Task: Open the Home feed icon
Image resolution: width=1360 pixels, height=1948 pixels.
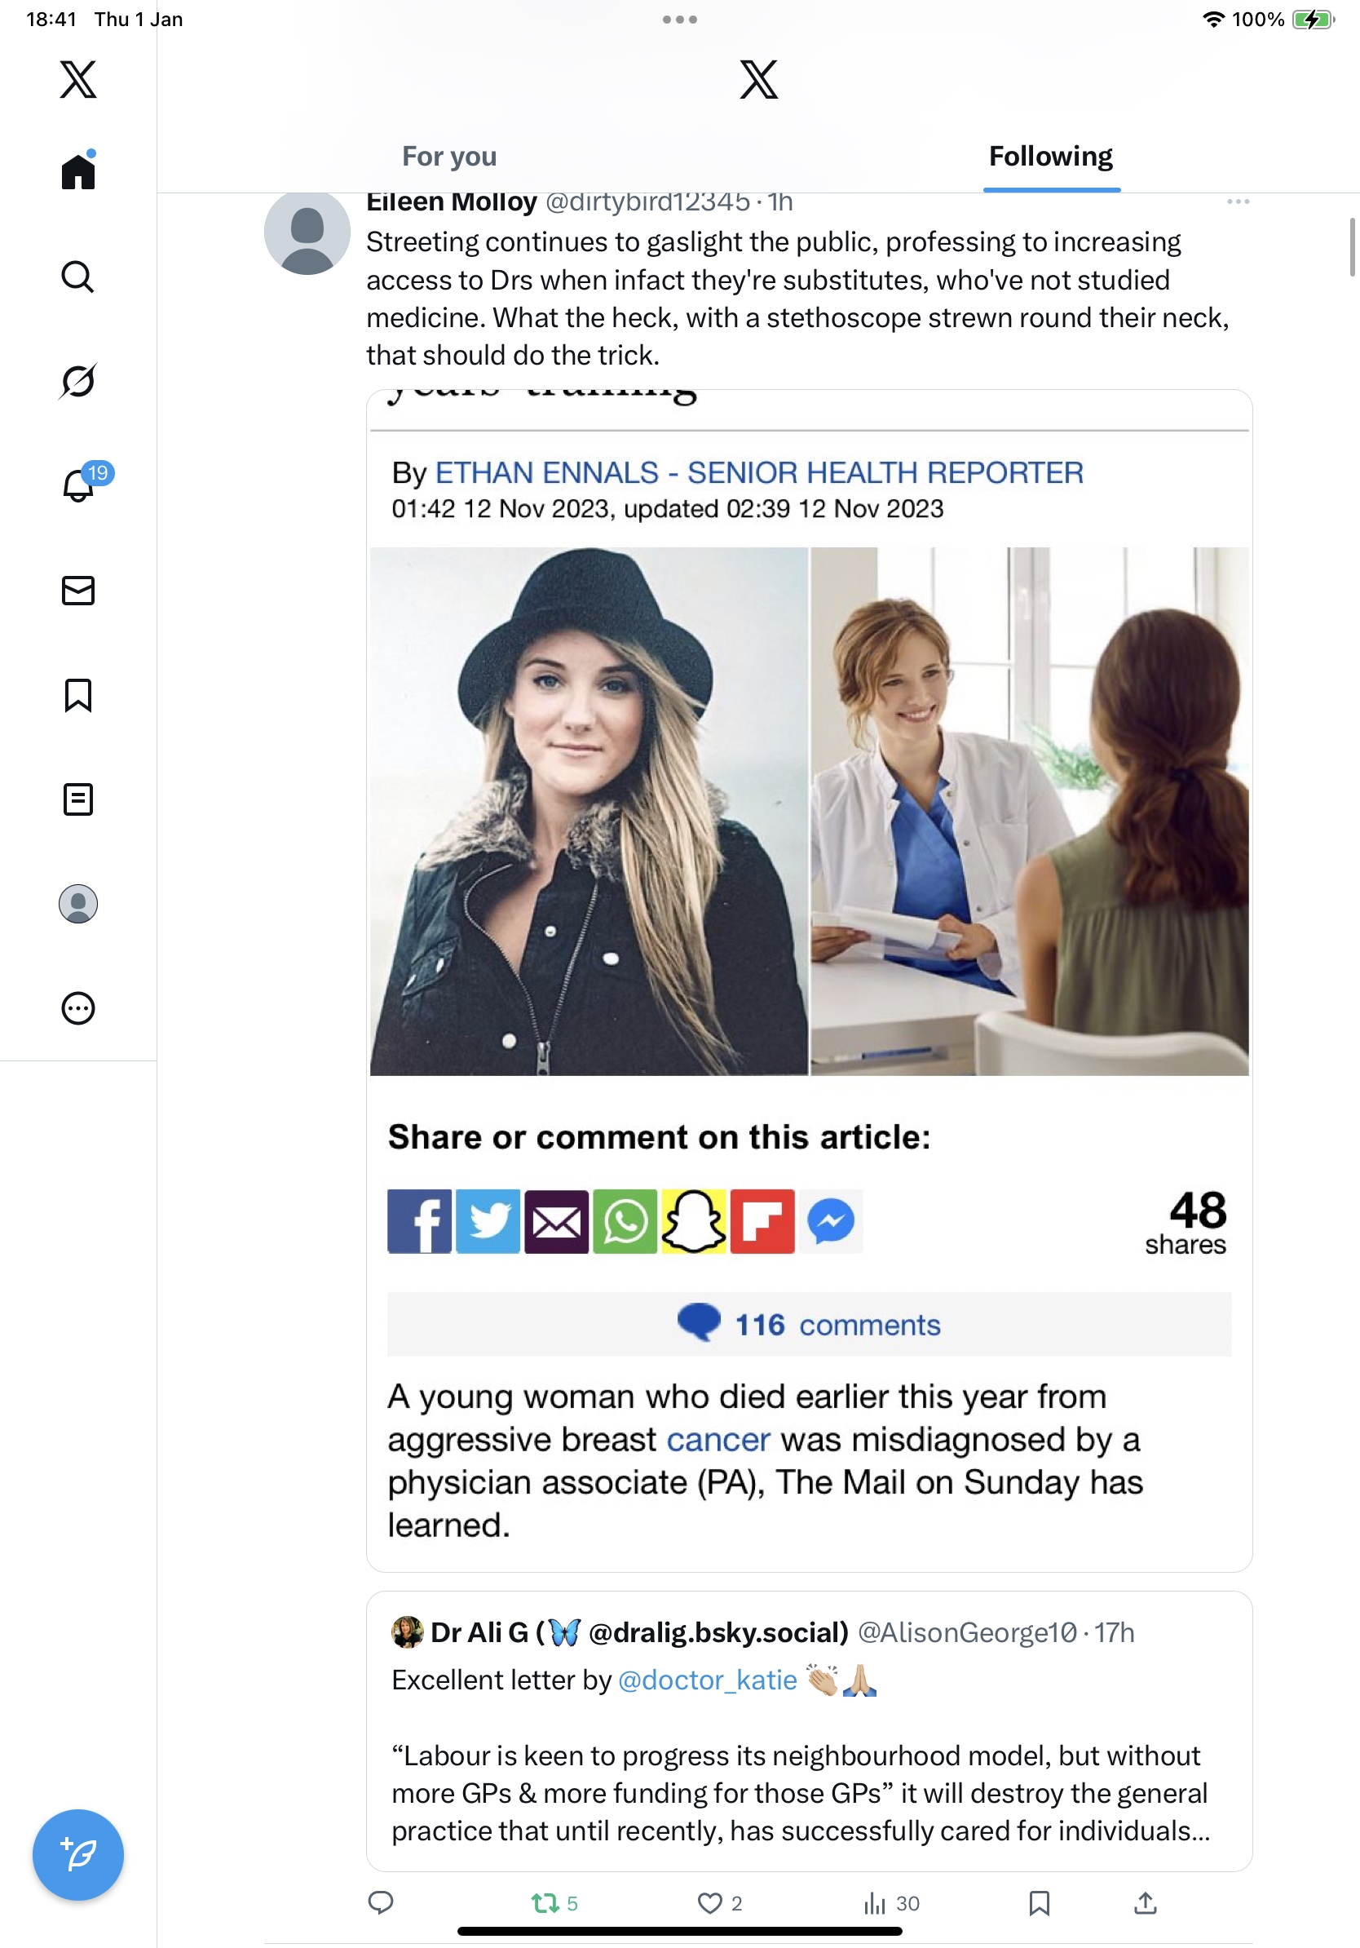Action: click(78, 170)
